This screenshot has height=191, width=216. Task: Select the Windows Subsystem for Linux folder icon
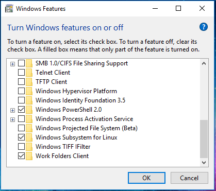click(29, 137)
